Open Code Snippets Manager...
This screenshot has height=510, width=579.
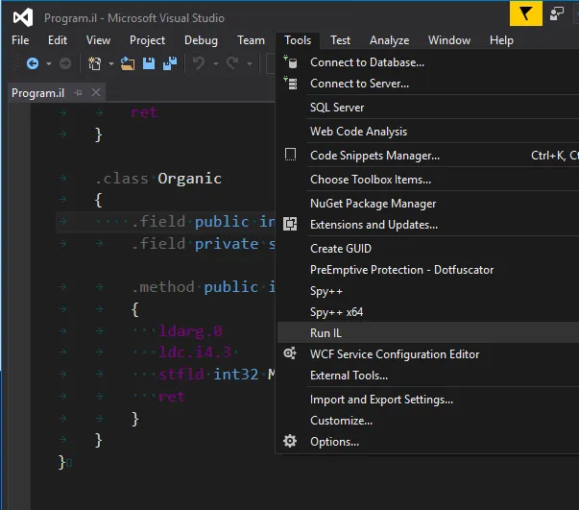coord(374,156)
